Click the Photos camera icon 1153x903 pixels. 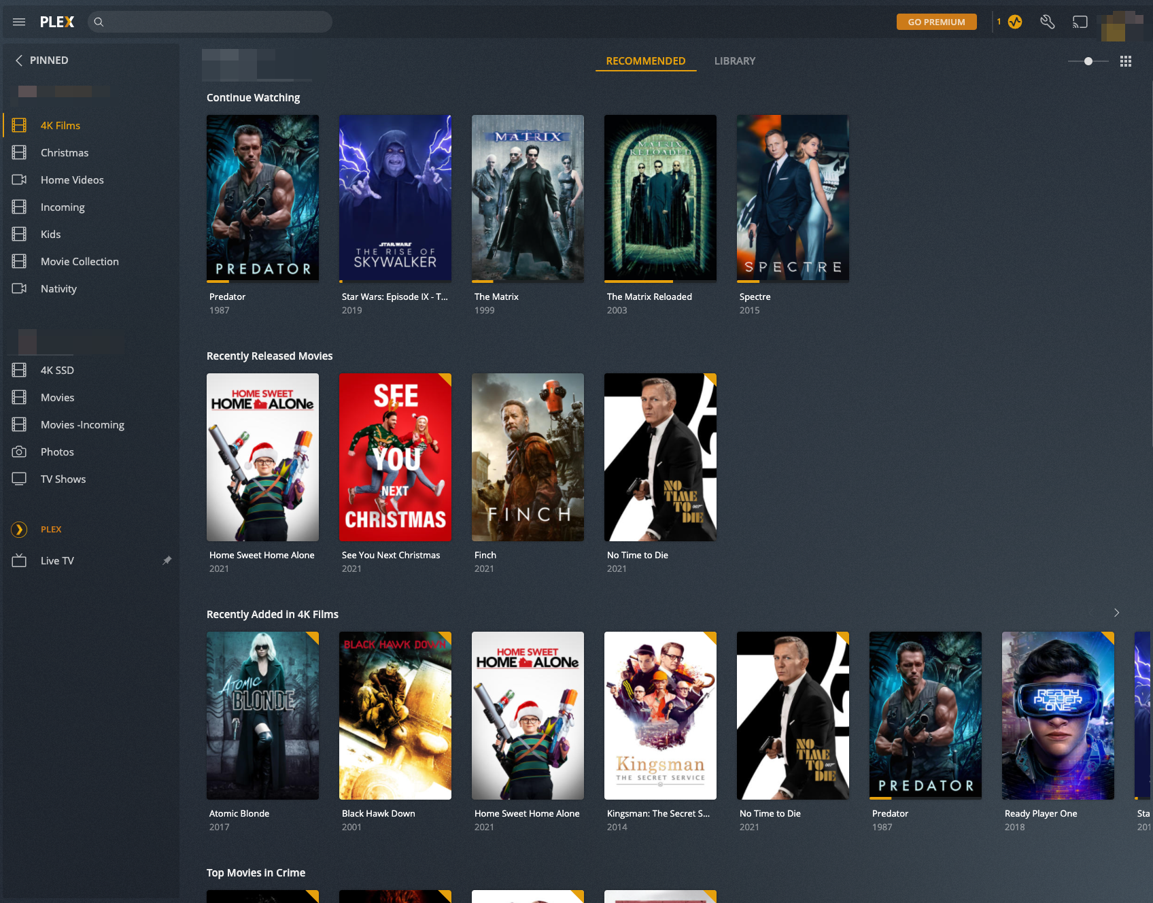pos(19,451)
